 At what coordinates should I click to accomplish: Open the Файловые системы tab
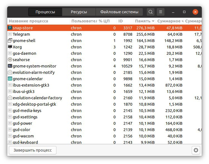119,12
